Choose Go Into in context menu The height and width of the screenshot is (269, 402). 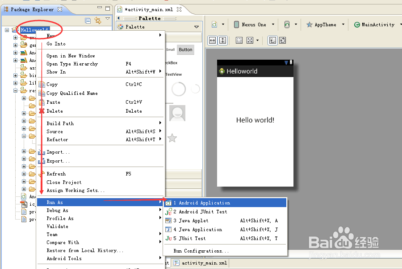point(100,44)
